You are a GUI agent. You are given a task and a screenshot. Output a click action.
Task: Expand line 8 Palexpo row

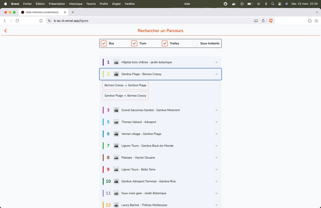(x=160, y=158)
